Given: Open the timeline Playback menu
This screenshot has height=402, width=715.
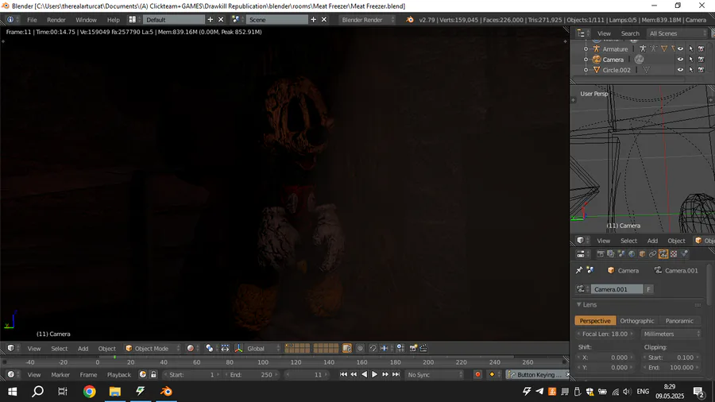Looking at the screenshot, I should click(x=118, y=375).
